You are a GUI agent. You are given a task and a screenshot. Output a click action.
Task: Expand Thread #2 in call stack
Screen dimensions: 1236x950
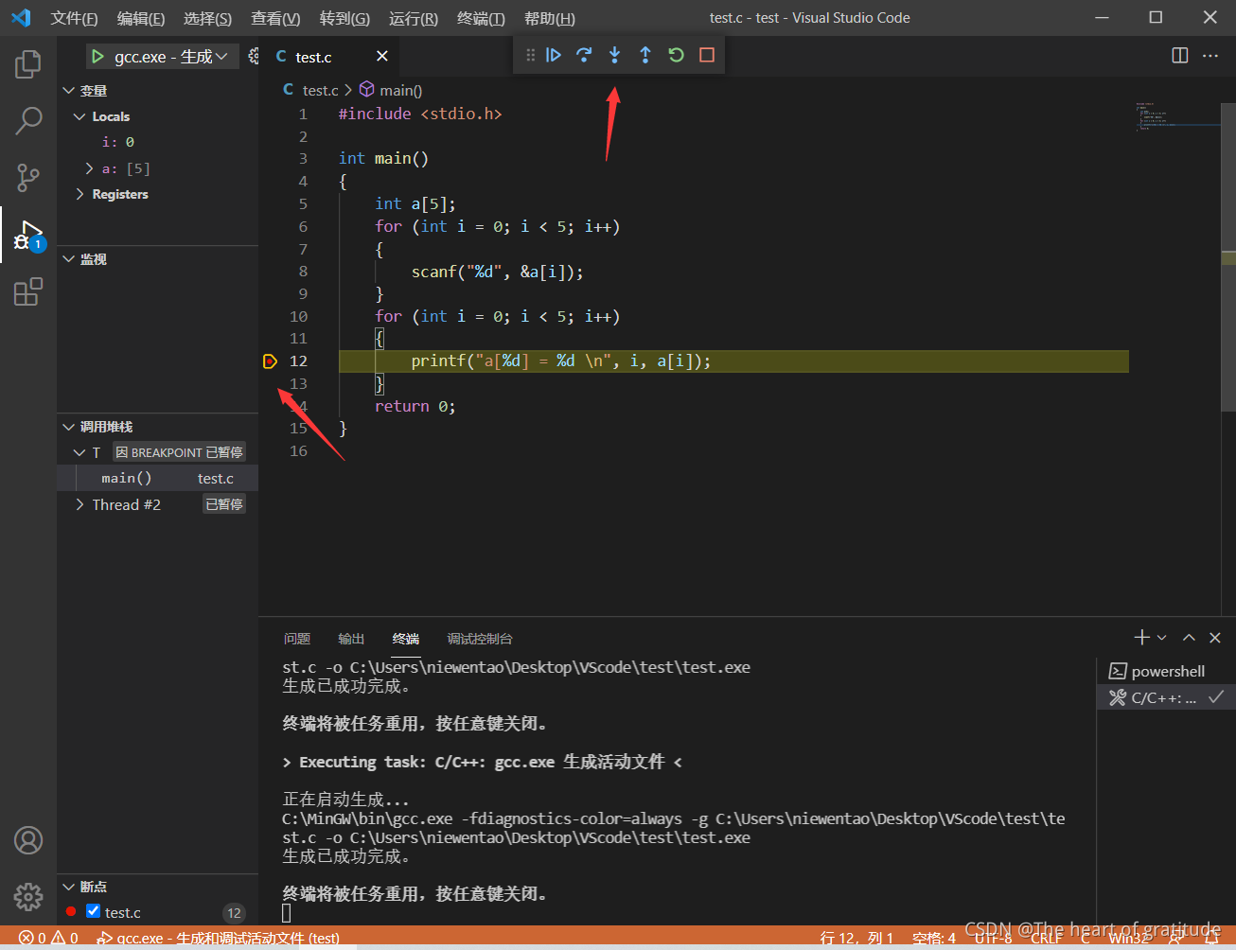tap(79, 504)
